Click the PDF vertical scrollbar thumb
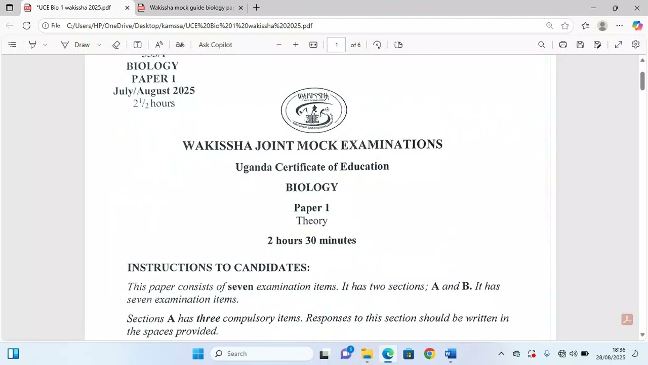648x365 pixels. tap(642, 81)
